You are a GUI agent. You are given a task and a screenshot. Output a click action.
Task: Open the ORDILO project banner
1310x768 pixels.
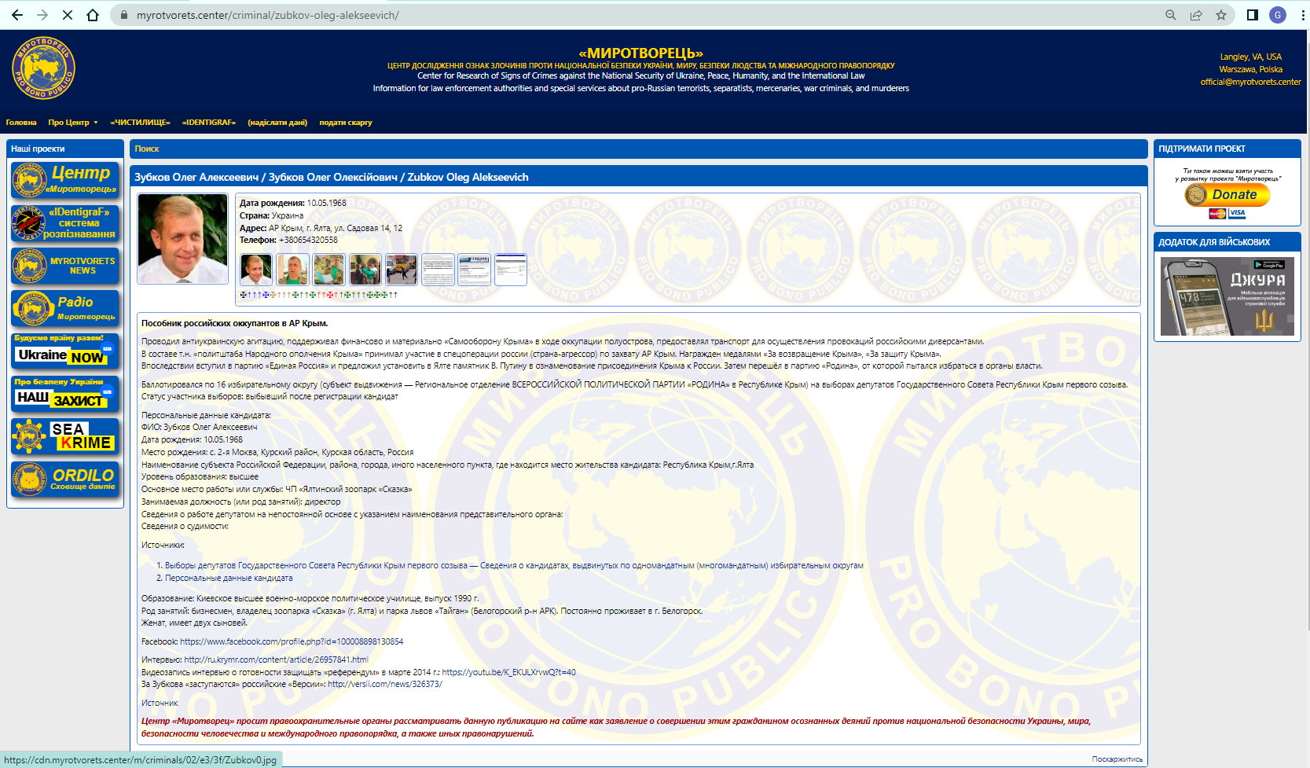pos(65,479)
